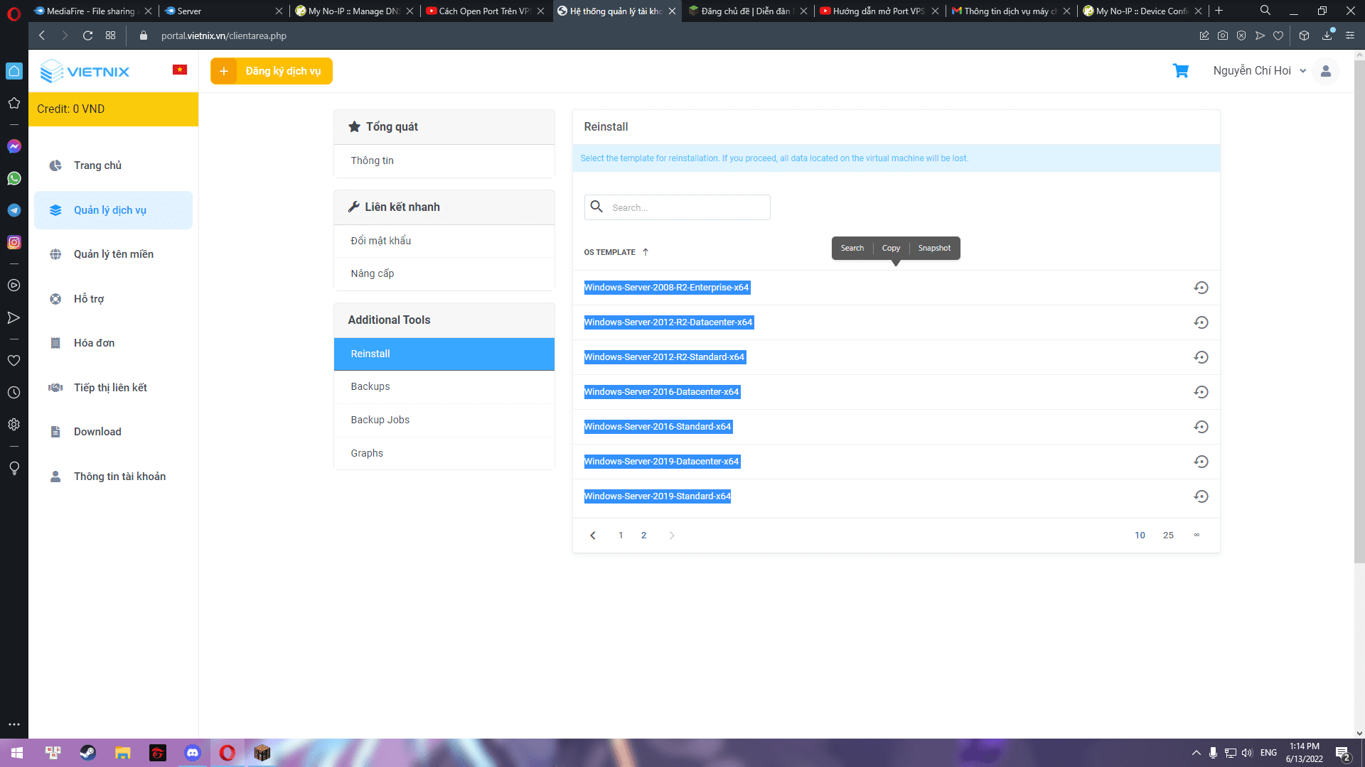1365x767 pixels.
Task: Open WhatsApp in Opera sidebar
Action: tap(14, 178)
